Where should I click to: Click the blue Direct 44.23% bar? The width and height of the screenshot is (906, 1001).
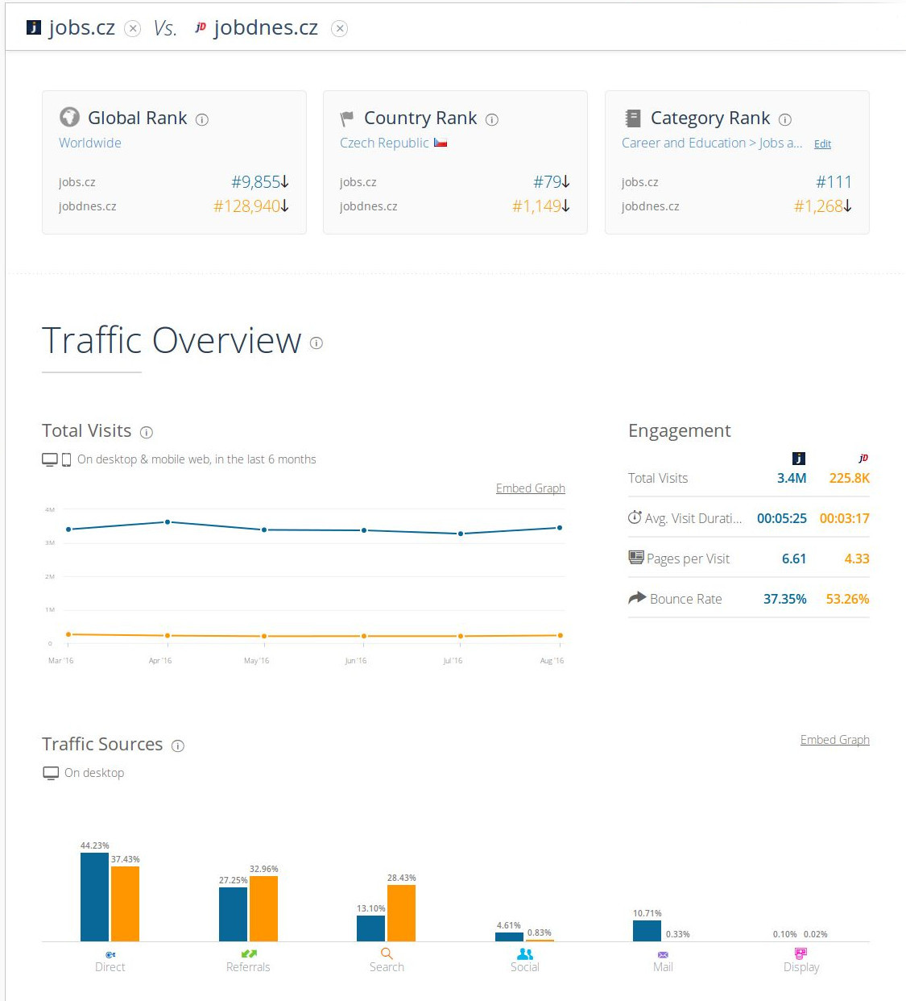94,896
